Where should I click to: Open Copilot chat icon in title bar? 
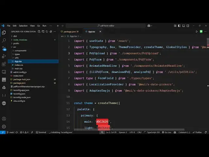[x=149, y=26]
